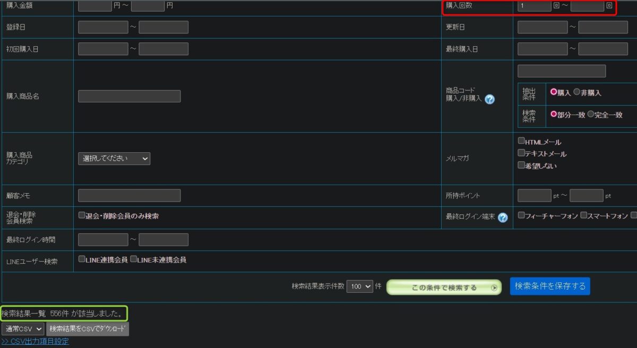Open 通常CSV format dropdown

pyautogui.click(x=23, y=329)
